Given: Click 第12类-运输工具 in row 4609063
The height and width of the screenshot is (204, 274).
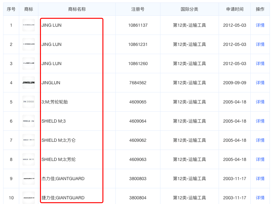Looking at the screenshot, I should click(189, 159).
